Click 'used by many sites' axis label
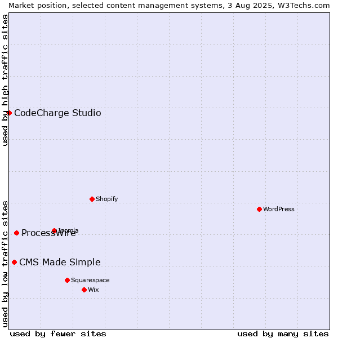338x338 pixels. click(283, 334)
